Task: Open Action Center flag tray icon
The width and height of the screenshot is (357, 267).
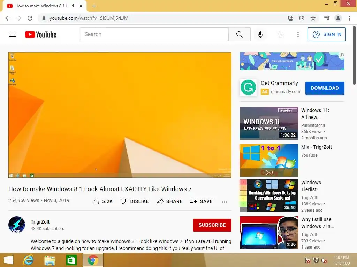Action: tap(307, 260)
